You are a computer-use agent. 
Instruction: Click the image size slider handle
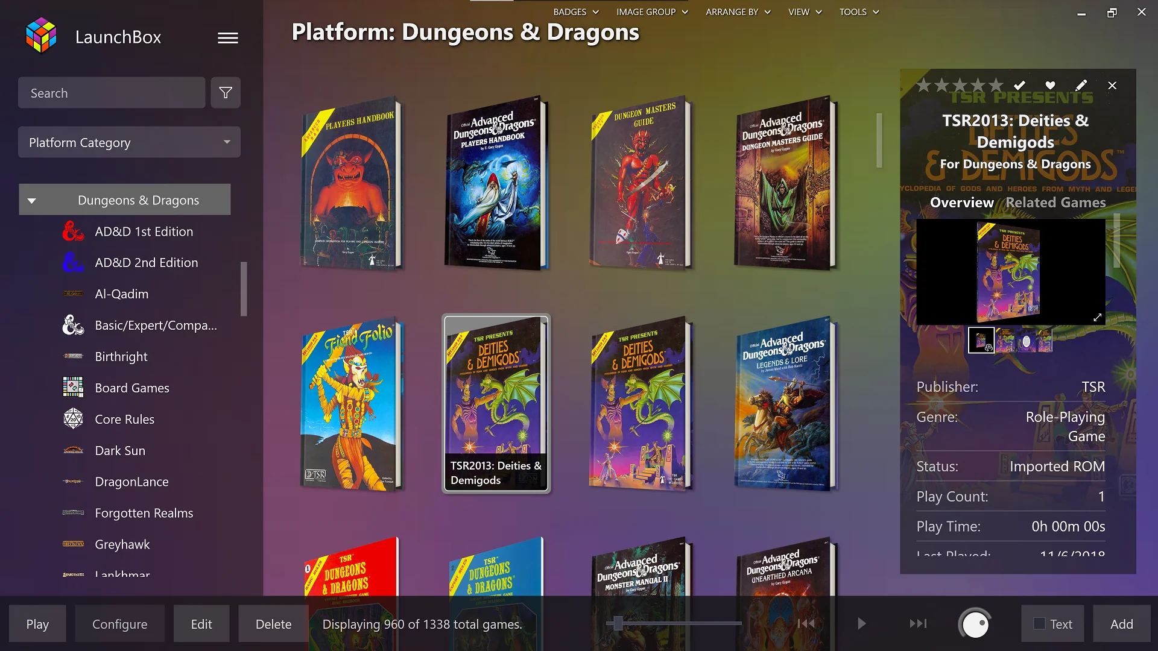pos(618,623)
